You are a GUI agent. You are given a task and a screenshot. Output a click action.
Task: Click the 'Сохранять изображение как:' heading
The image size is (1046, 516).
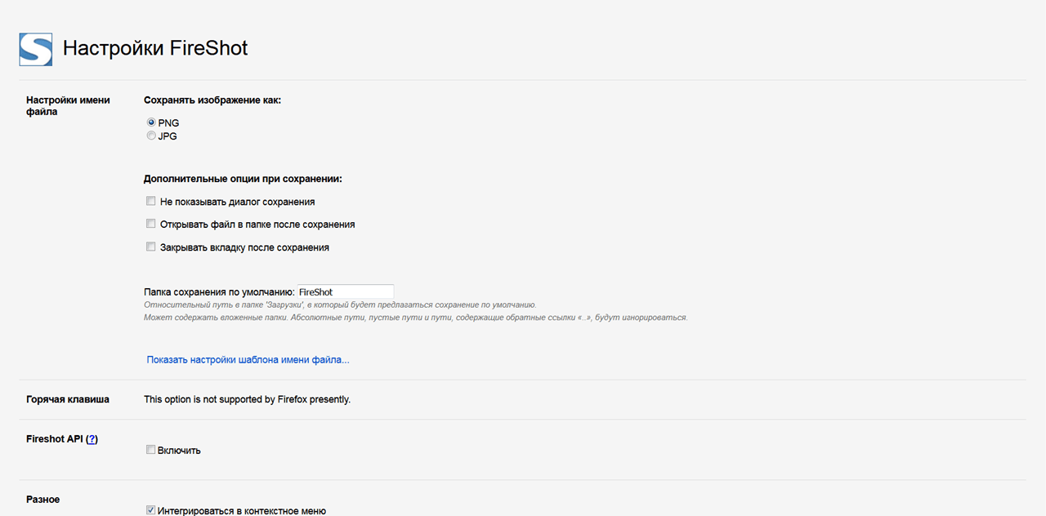(212, 100)
